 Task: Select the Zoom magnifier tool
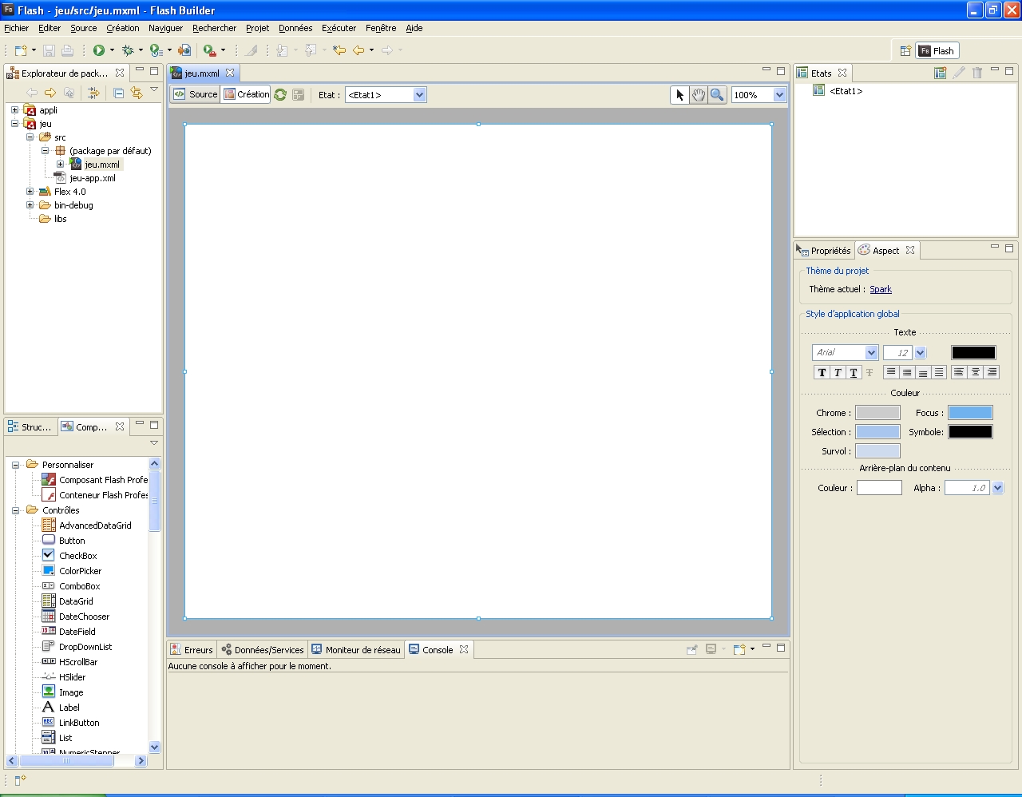tap(717, 95)
